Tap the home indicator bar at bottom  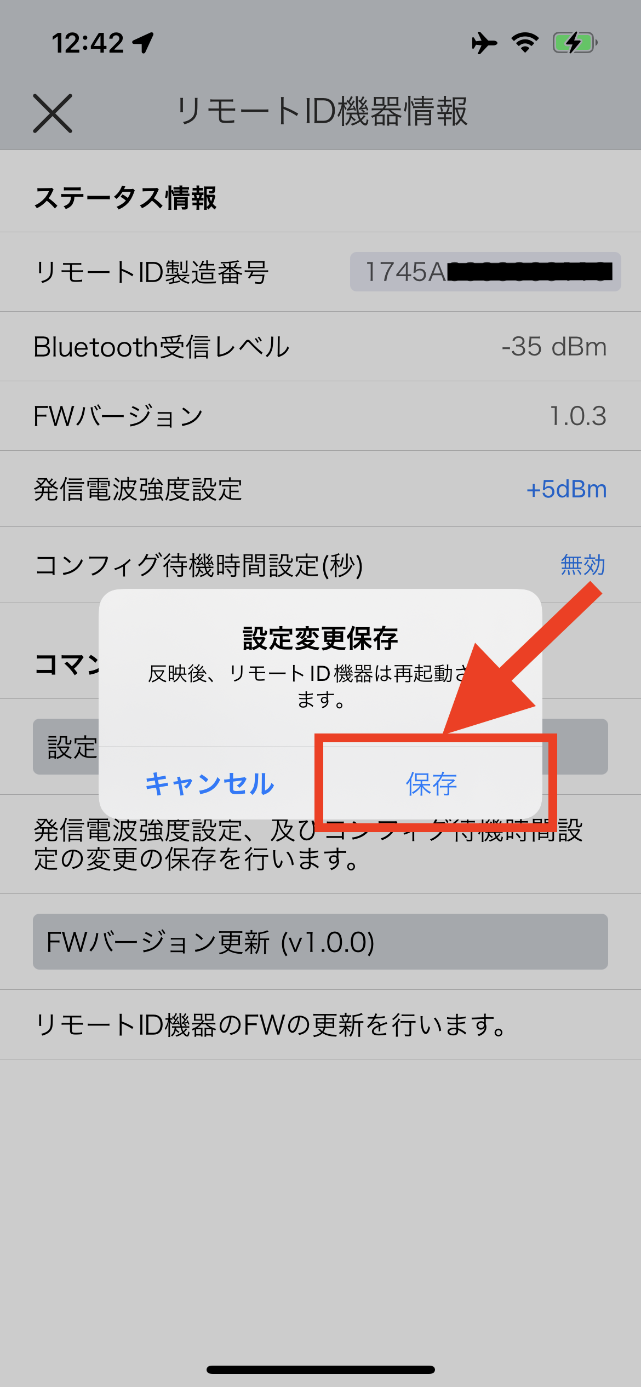321,1369
